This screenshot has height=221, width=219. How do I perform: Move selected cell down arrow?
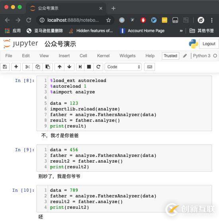click(69, 67)
